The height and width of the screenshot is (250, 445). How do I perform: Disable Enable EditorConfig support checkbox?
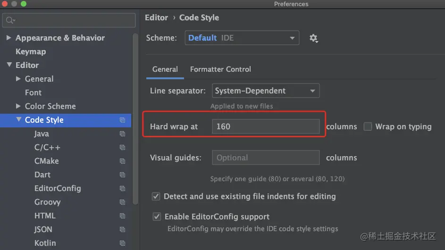tap(157, 217)
